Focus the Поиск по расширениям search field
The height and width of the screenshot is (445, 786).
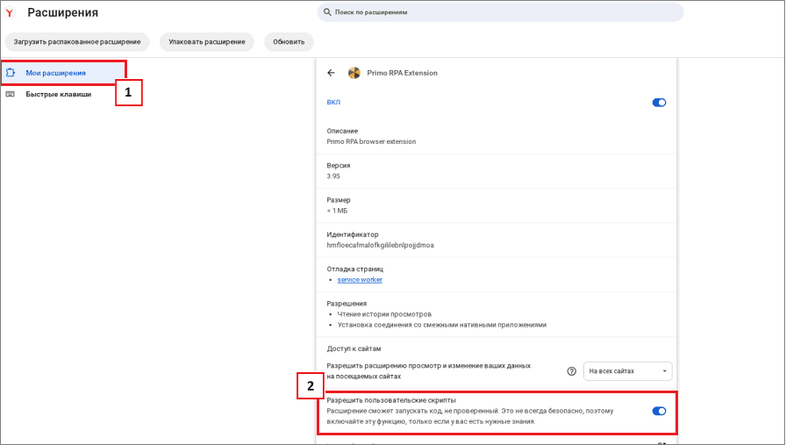point(500,12)
